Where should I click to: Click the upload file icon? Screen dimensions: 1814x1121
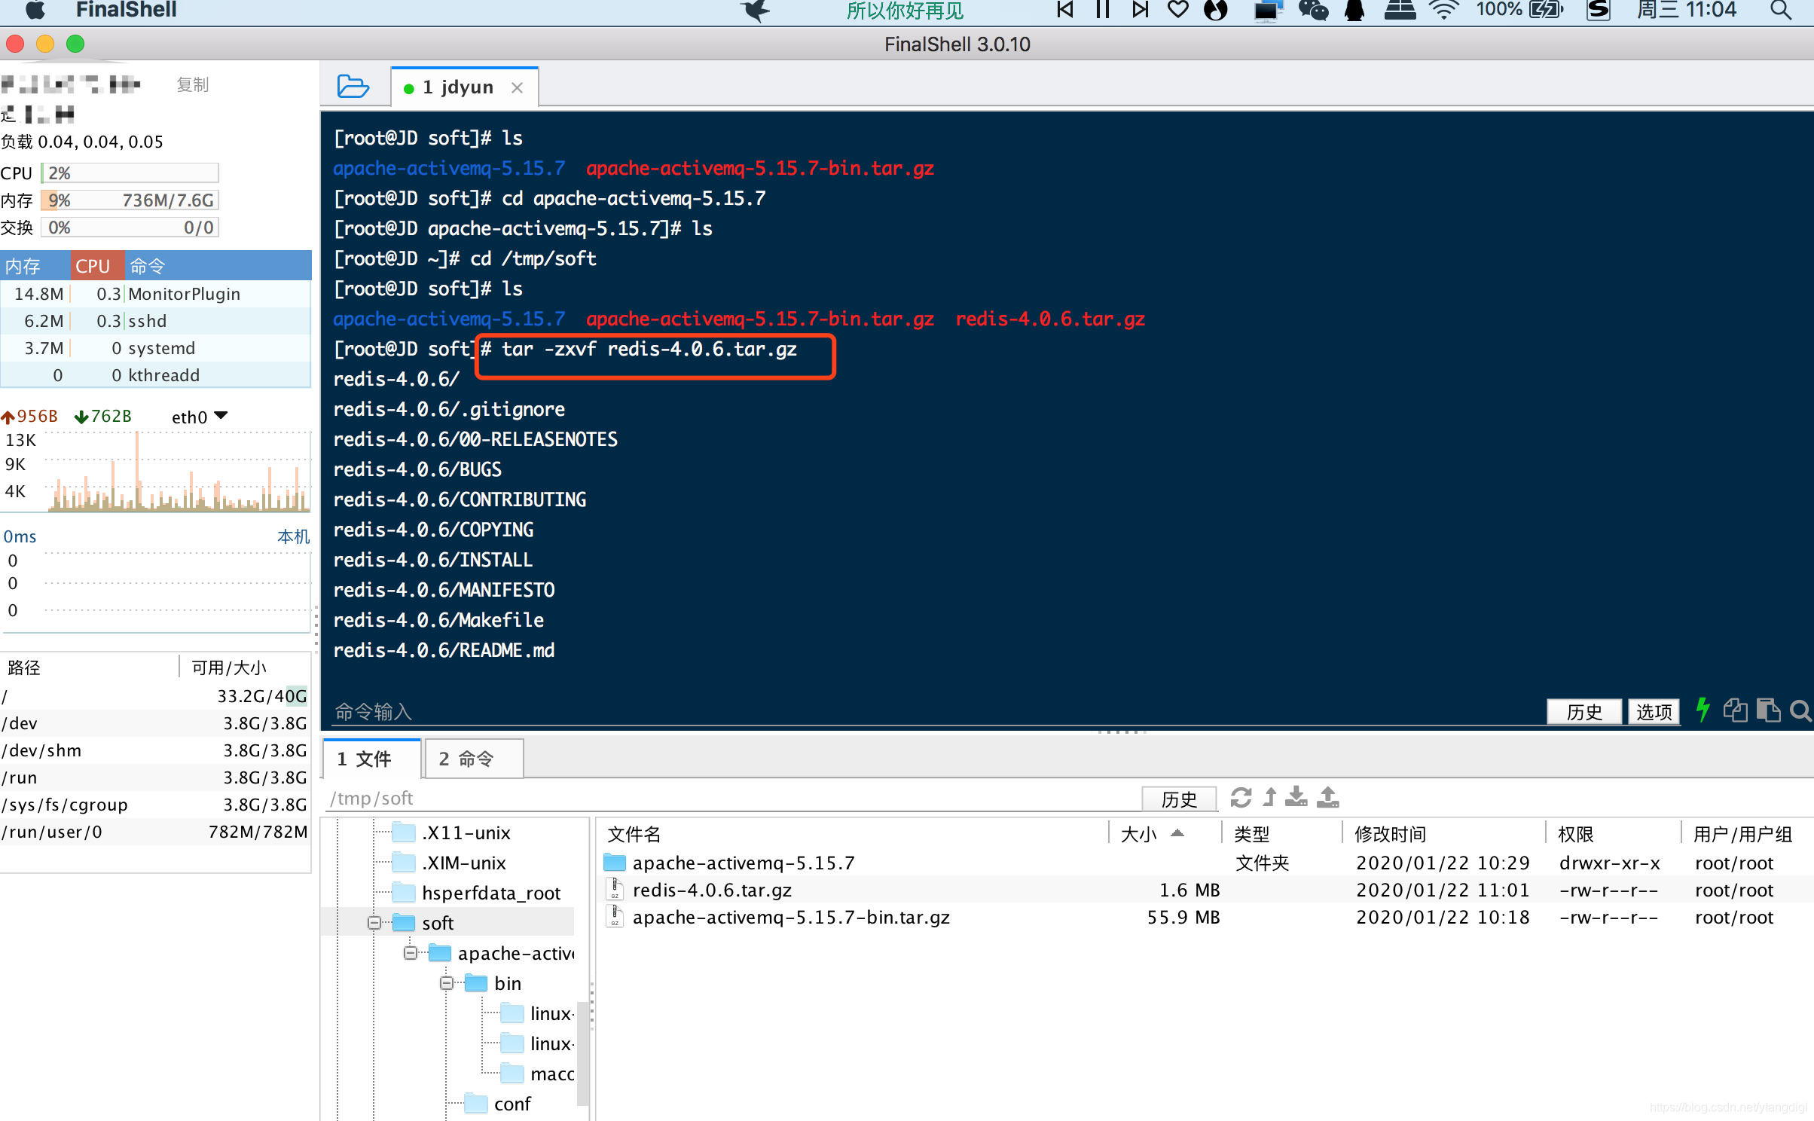click(1328, 797)
